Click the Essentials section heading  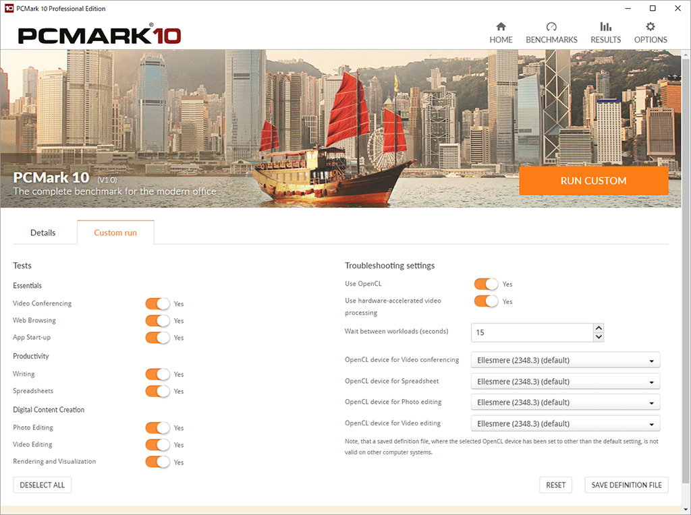pyautogui.click(x=27, y=286)
